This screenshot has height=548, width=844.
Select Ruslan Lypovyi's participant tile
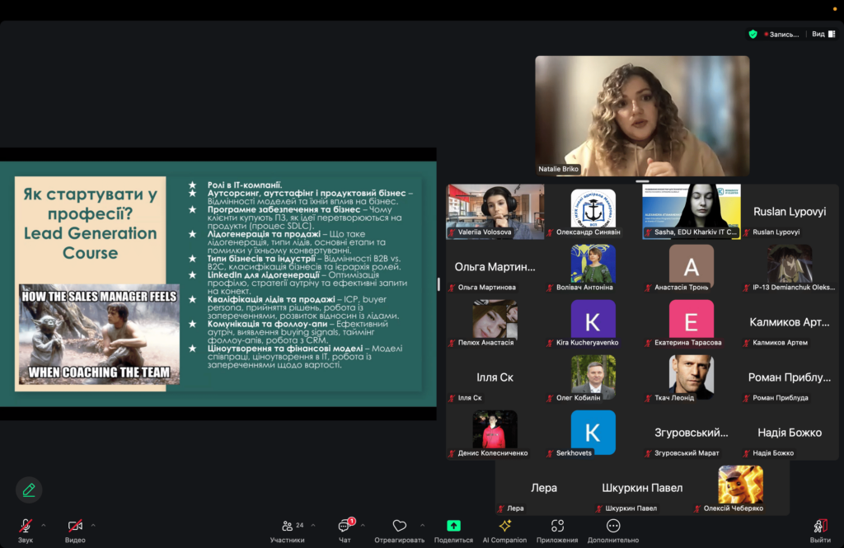pyautogui.click(x=790, y=212)
